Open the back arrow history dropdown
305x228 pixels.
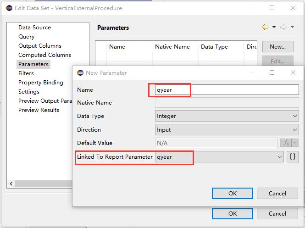(x=274, y=28)
